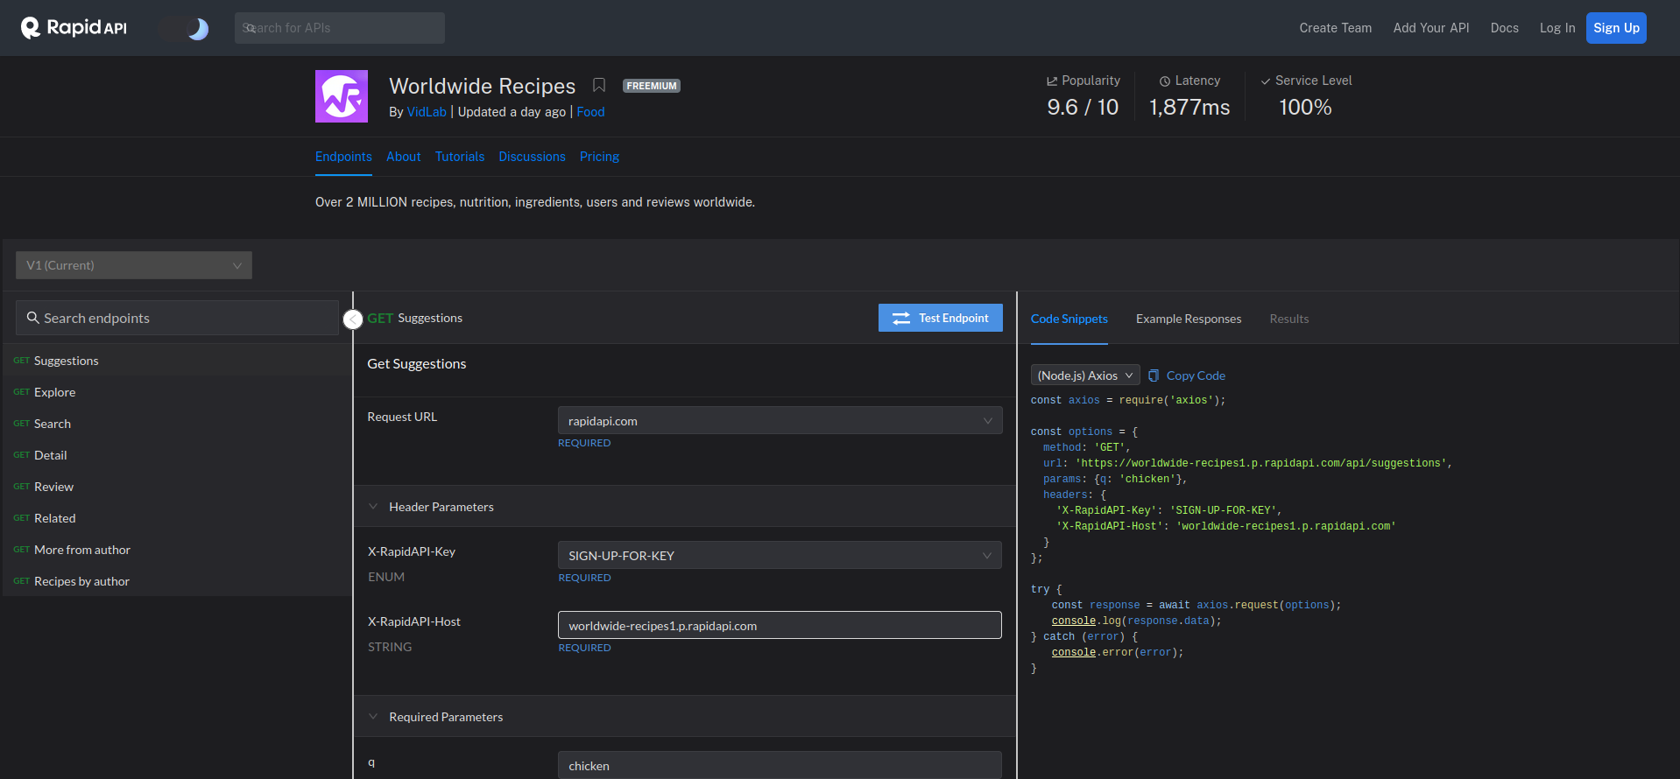Viewport: 1680px width, 779px height.
Task: Switch to the Tutorials tab
Action: [x=460, y=157]
